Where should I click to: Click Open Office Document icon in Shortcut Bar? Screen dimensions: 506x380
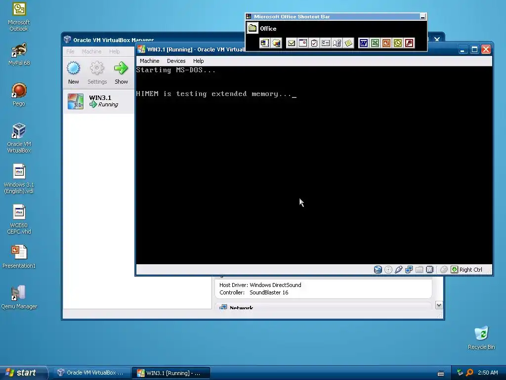[x=277, y=43]
